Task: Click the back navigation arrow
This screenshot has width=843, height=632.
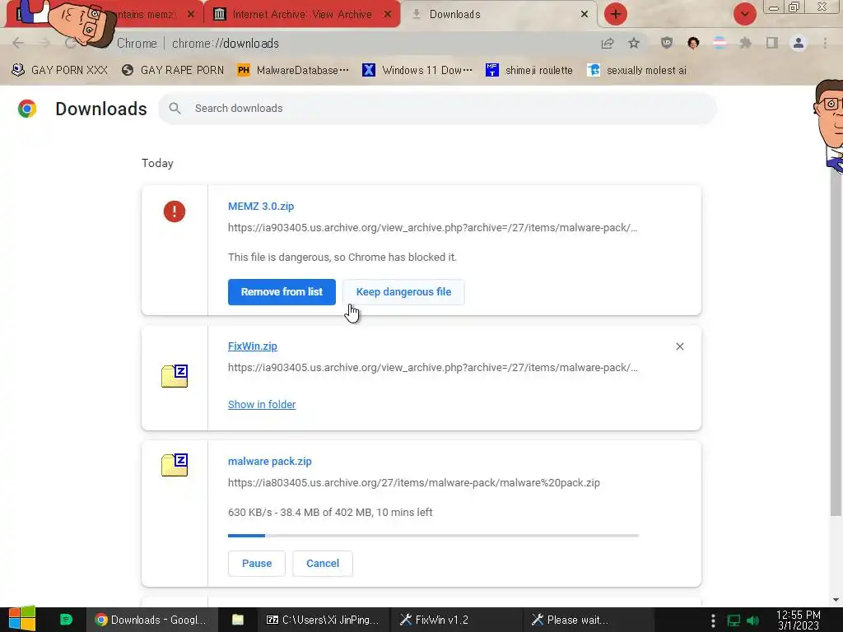Action: [18, 43]
